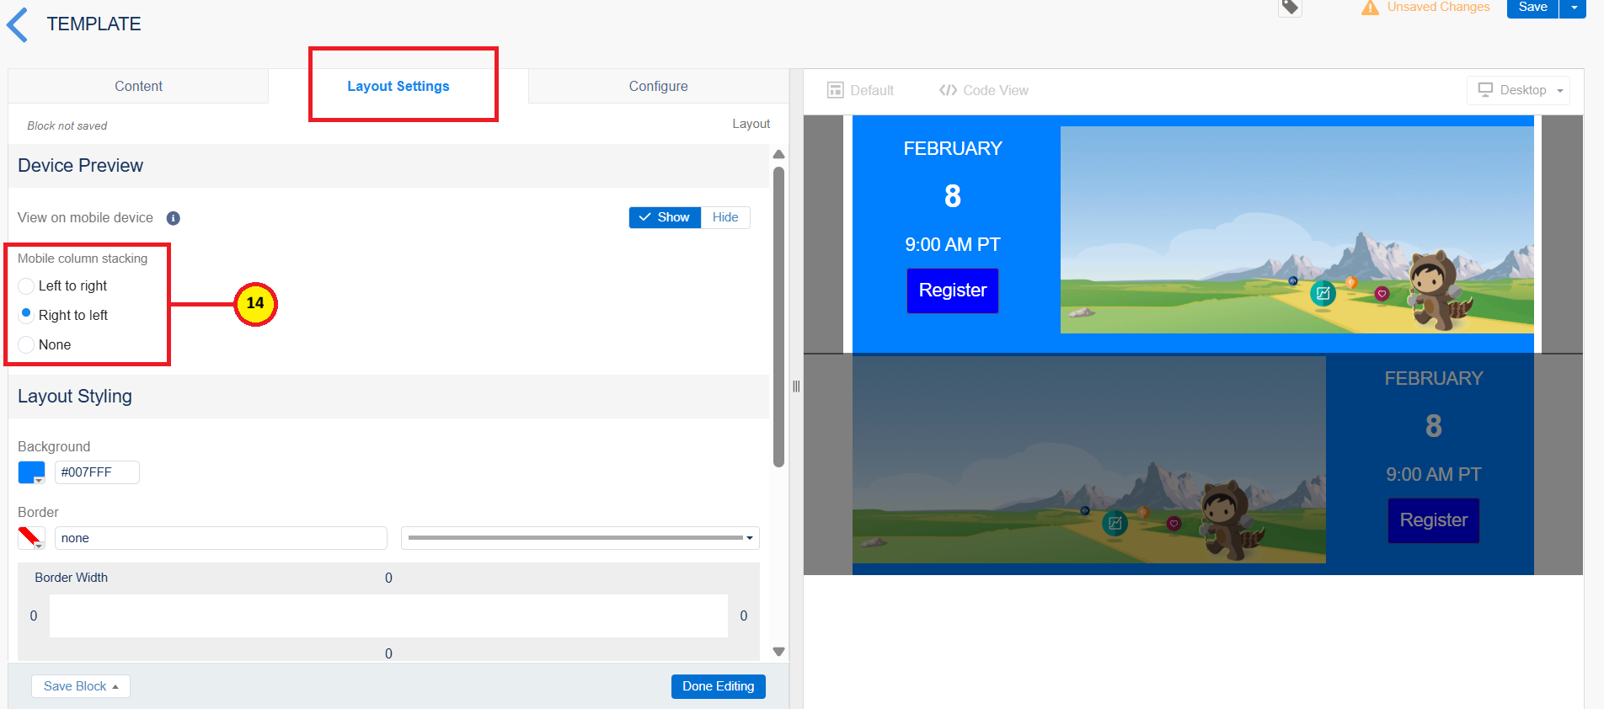Click the background hex color field
Image resolution: width=1604 pixels, height=709 pixels.
click(97, 472)
